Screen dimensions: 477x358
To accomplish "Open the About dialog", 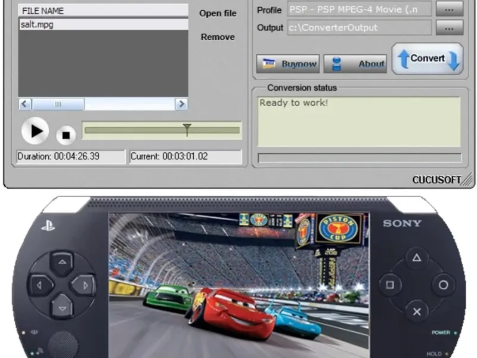I will [355, 64].
